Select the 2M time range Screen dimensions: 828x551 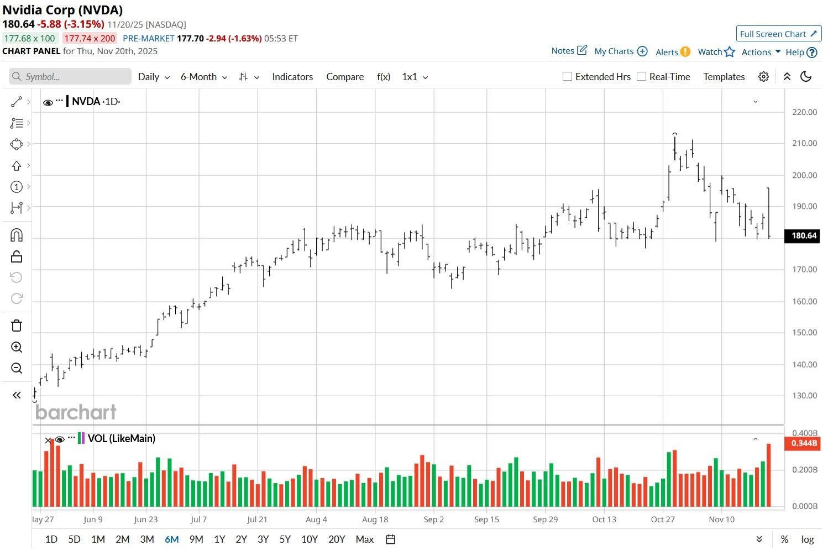122,539
